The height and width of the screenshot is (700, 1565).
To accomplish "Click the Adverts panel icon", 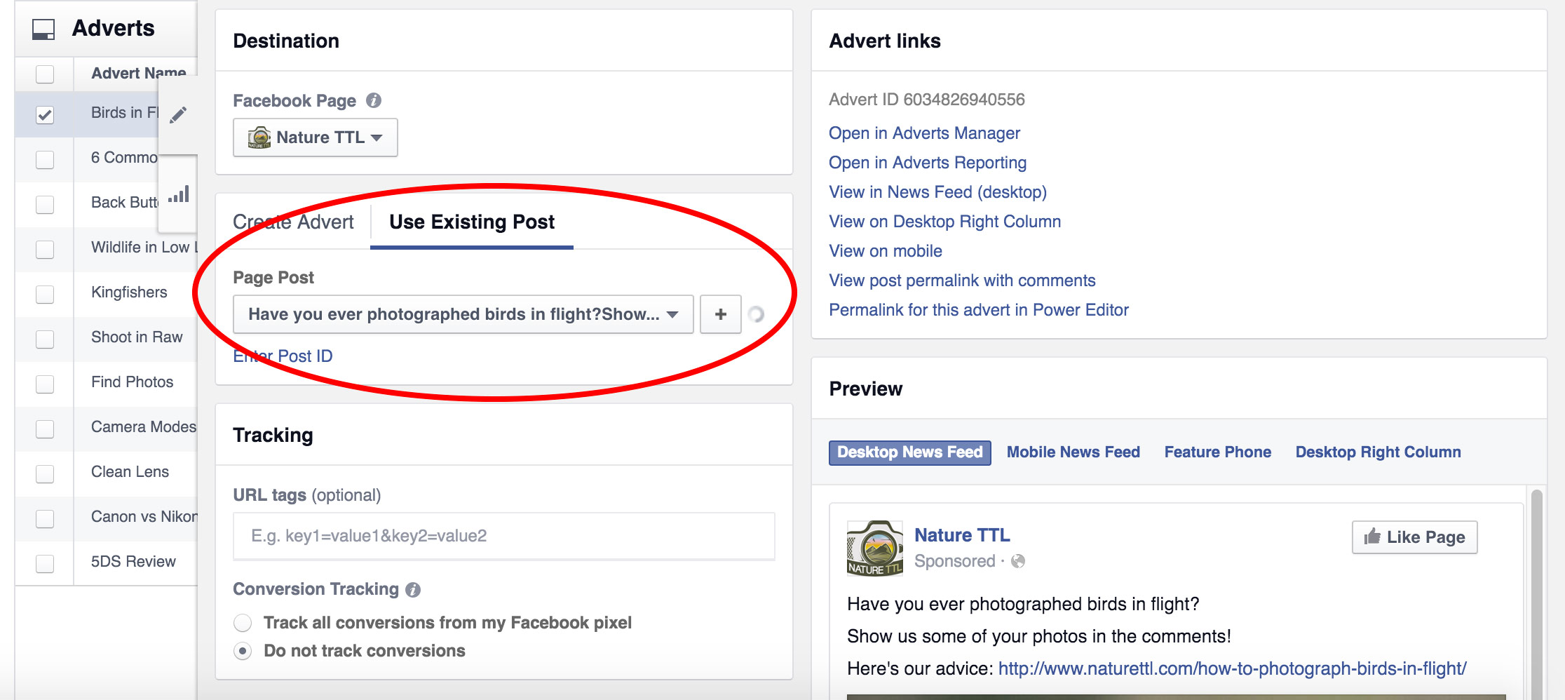I will [x=44, y=28].
